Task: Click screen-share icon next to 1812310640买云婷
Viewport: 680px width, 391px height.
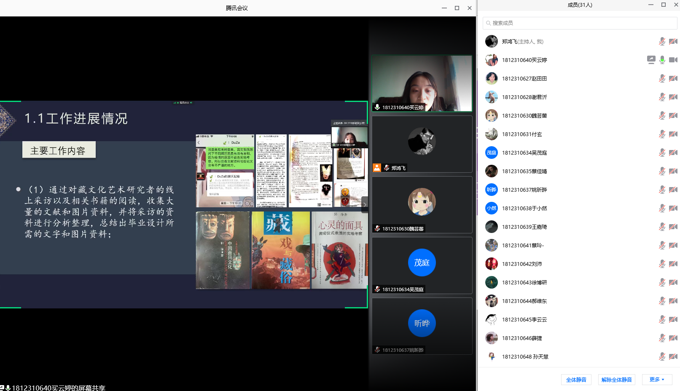Action: pyautogui.click(x=651, y=60)
